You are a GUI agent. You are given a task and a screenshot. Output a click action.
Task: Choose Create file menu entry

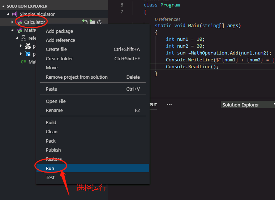click(x=56, y=49)
